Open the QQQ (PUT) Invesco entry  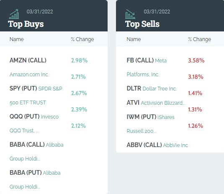pyautogui.click(x=34, y=116)
